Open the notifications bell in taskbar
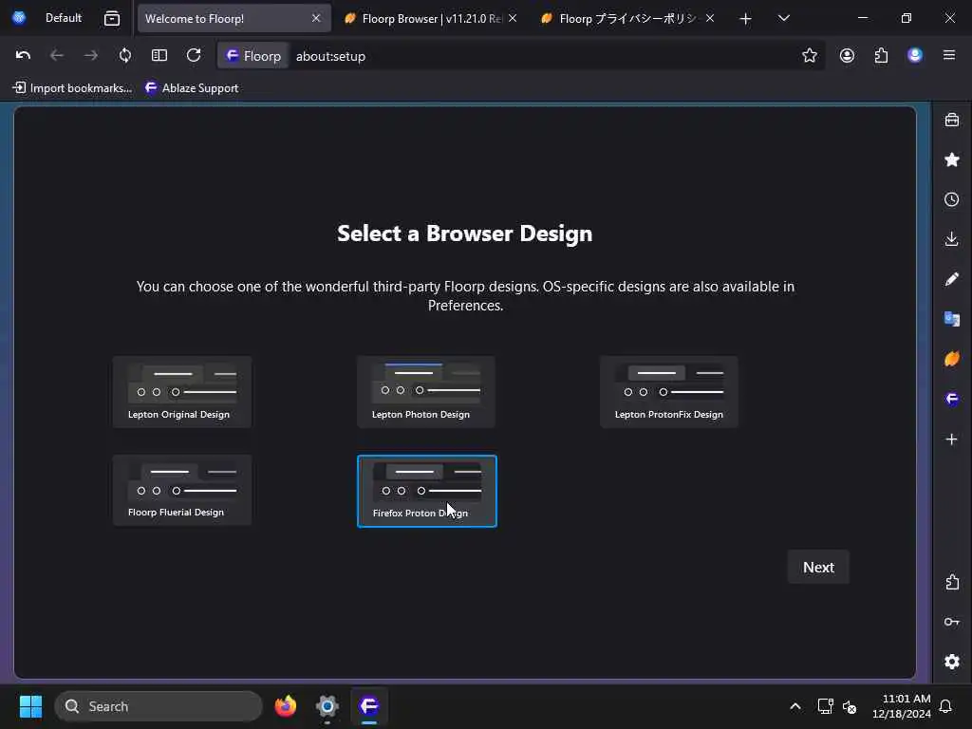Image resolution: width=972 pixels, height=729 pixels. pyautogui.click(x=946, y=706)
